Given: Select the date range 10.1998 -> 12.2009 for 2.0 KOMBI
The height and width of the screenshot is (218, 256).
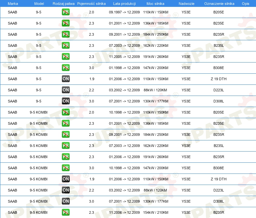Looking at the screenshot, I should [124, 112].
